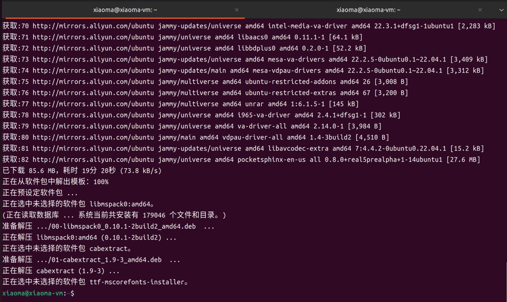
Task: Close the active terminal tab via its X
Action: point(237,10)
